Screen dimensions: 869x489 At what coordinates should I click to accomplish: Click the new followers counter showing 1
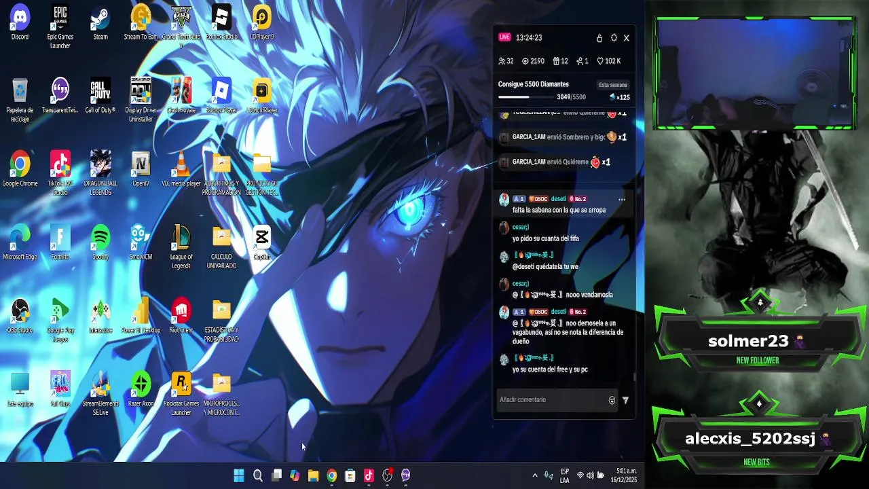pos(583,61)
